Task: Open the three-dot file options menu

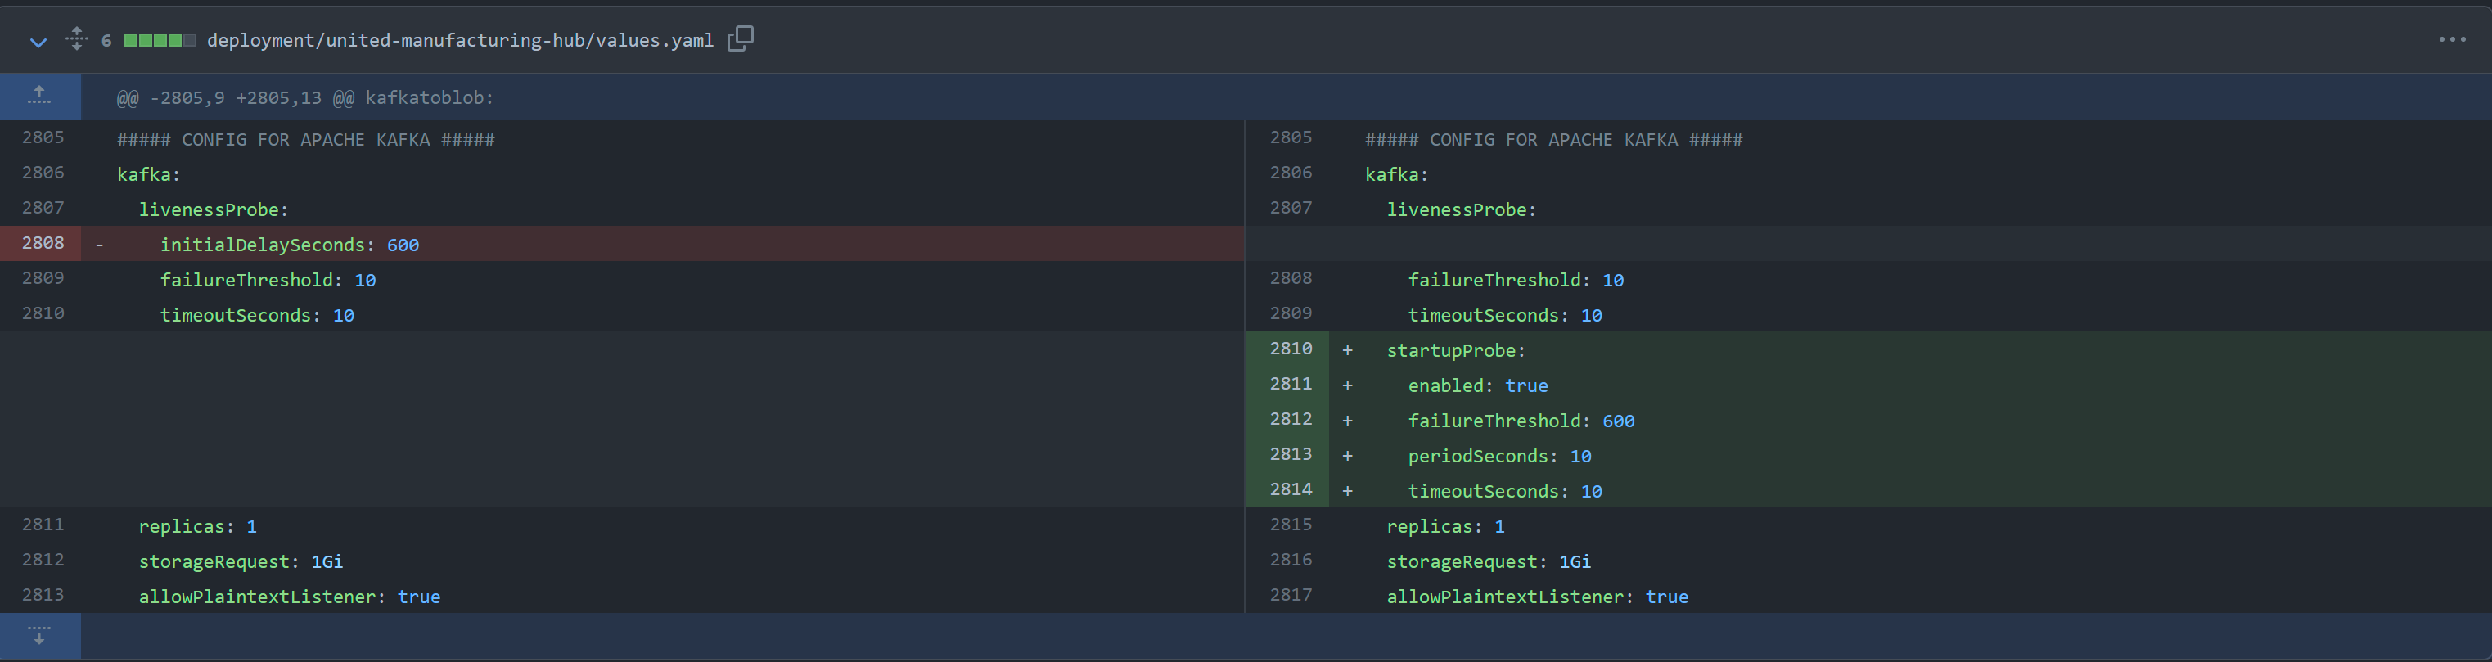Action: click(2451, 39)
